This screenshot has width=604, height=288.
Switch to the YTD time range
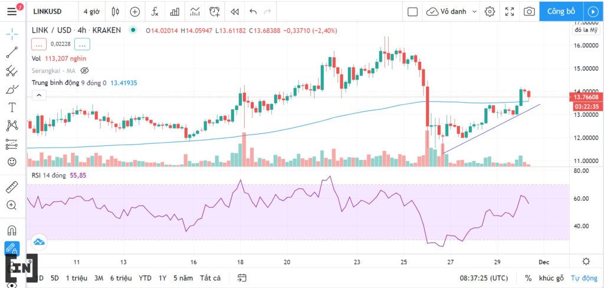pos(145,278)
